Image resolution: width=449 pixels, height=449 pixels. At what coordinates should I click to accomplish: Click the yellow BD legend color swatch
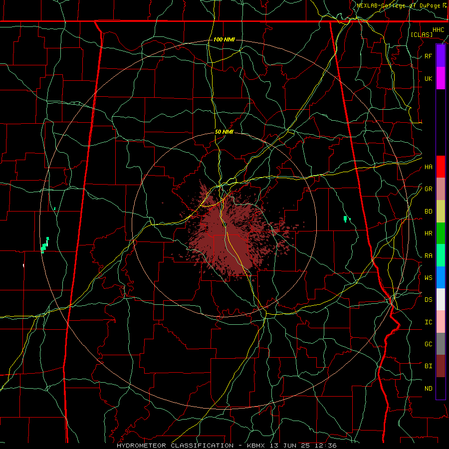441,211
